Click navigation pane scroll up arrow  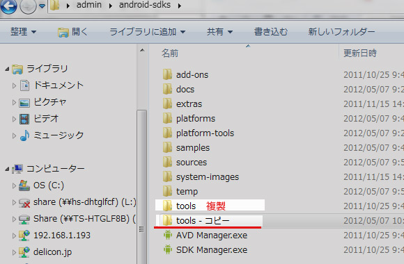(142, 50)
